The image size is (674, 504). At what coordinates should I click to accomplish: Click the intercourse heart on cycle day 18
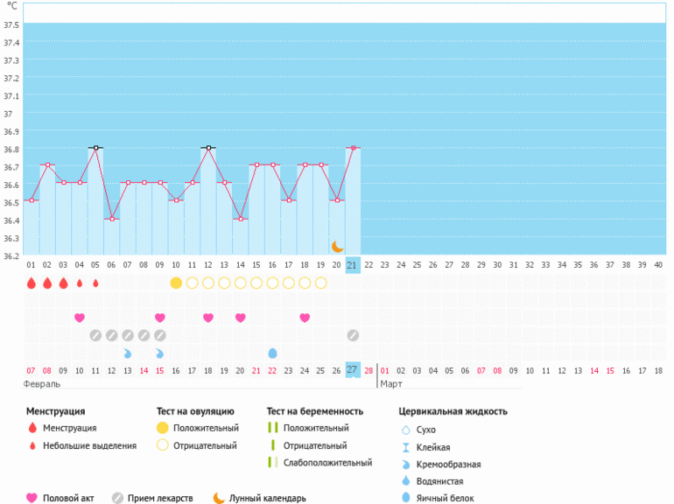click(305, 318)
